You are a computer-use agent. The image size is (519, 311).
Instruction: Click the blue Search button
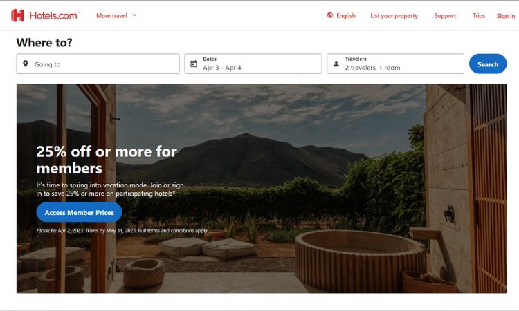click(x=488, y=64)
